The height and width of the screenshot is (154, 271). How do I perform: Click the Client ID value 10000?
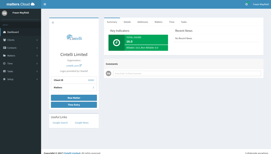[91, 80]
